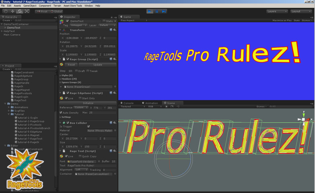The image size is (315, 193).
Task: Click RageTools icon in Rage Text
Action: [62, 156]
